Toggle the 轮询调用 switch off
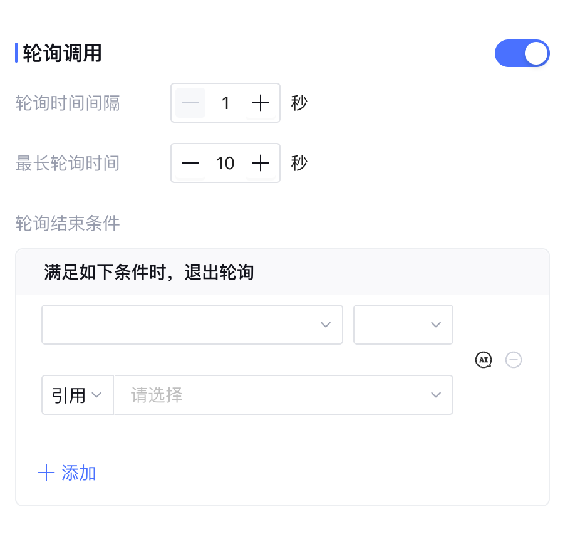Image resolution: width=570 pixels, height=534 pixels. click(x=522, y=54)
